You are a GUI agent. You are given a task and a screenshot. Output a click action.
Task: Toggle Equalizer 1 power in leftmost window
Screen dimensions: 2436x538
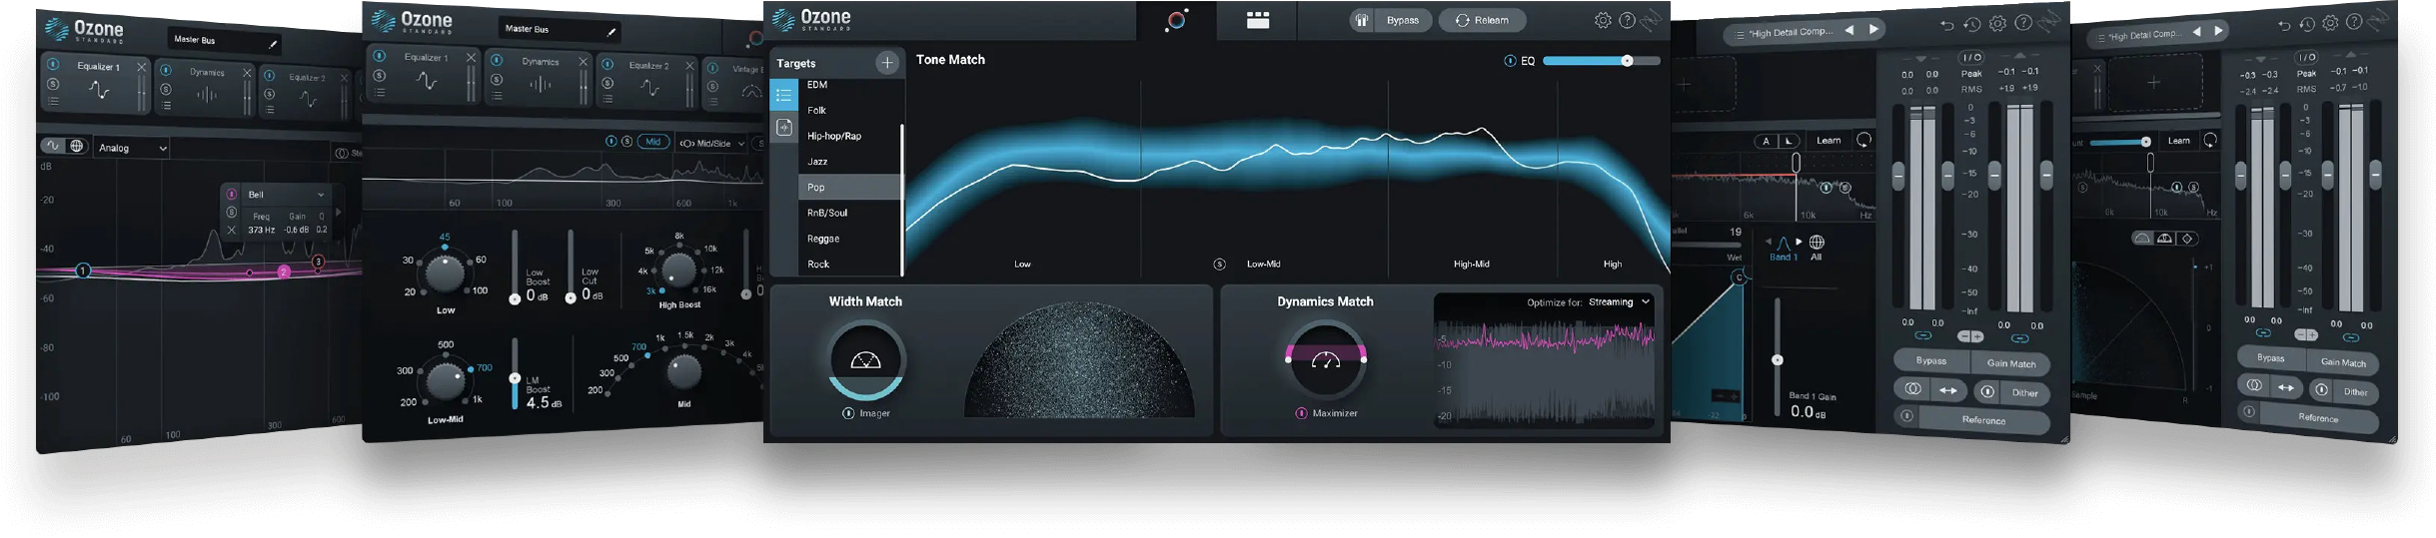(53, 65)
